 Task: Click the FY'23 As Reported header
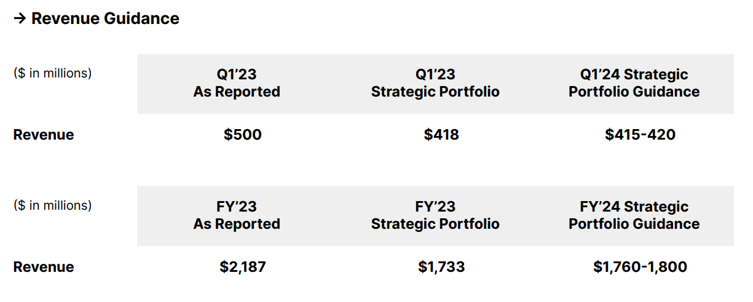tap(237, 215)
